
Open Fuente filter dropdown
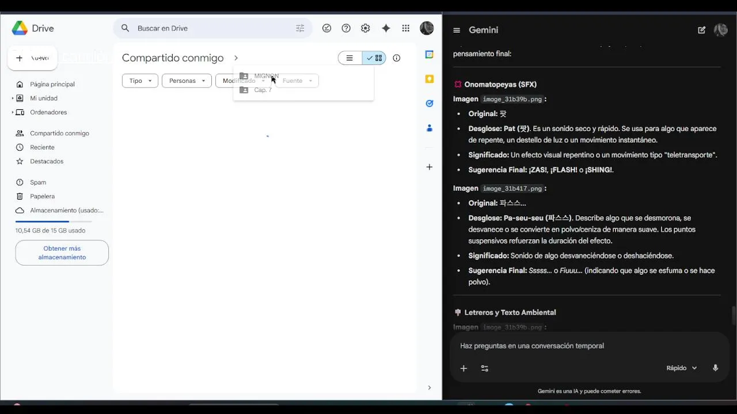pos(297,81)
